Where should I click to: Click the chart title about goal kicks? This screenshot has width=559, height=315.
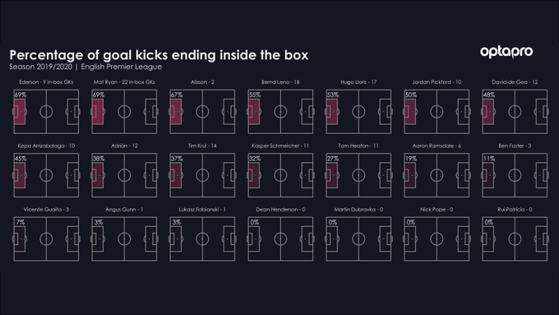pyautogui.click(x=159, y=55)
